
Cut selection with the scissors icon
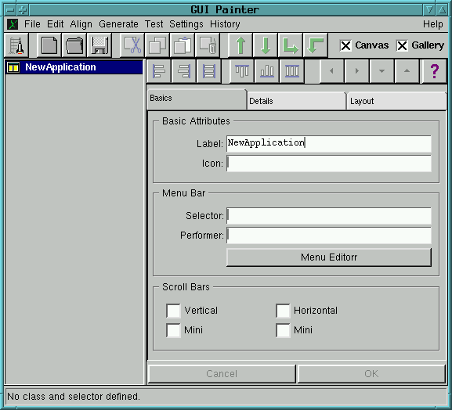point(132,45)
